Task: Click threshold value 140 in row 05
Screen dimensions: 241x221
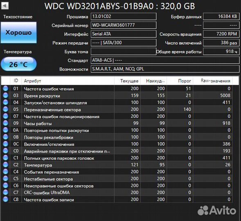Action: [x=187, y=109]
